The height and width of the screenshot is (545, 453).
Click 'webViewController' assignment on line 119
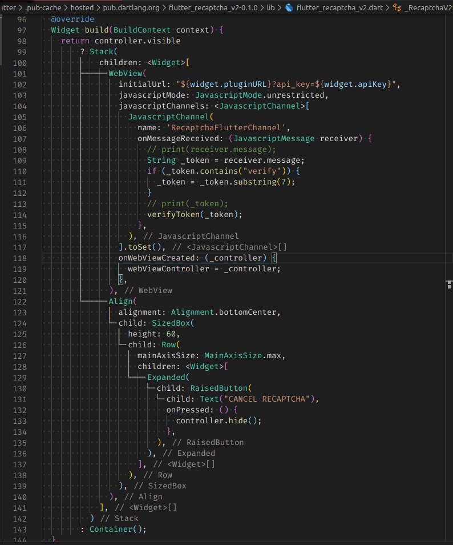coord(168,269)
